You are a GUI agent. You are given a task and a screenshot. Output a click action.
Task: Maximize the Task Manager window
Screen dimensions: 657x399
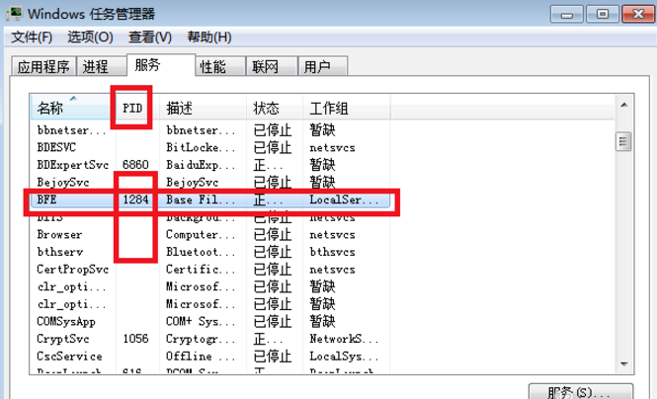tap(602, 14)
